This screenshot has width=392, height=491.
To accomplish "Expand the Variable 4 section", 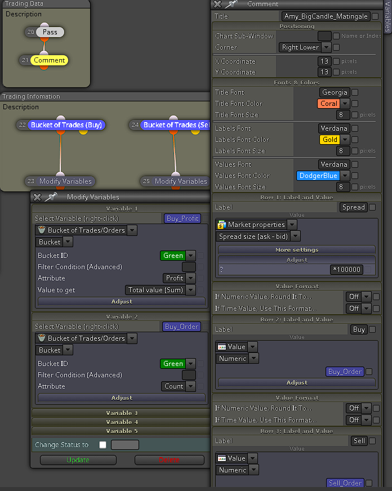I will pos(122,422).
